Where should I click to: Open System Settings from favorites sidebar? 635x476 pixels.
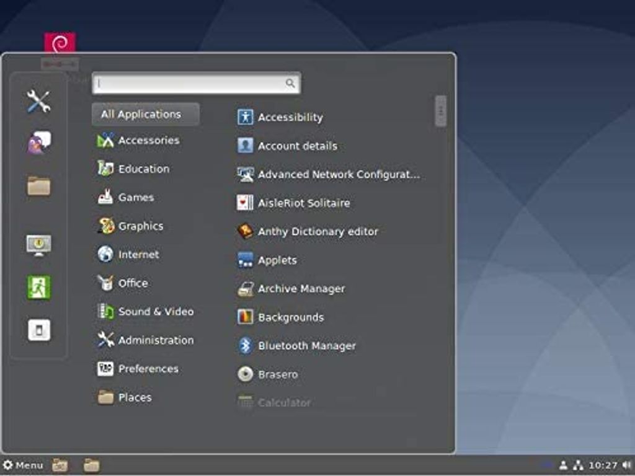[38, 101]
